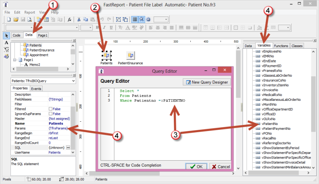Click the Group objects icon
The image size is (319, 184).
click(x=118, y=20)
